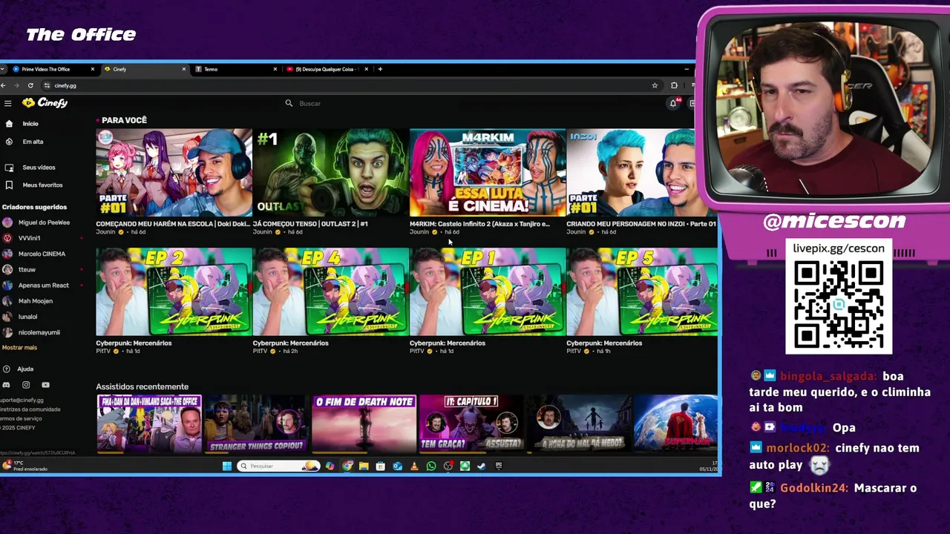Open Chrome from the taskbar
This screenshot has height=534, width=950.
[347, 466]
